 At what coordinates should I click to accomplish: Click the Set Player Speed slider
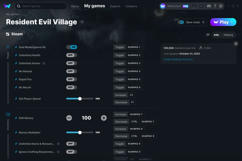click(x=80, y=99)
